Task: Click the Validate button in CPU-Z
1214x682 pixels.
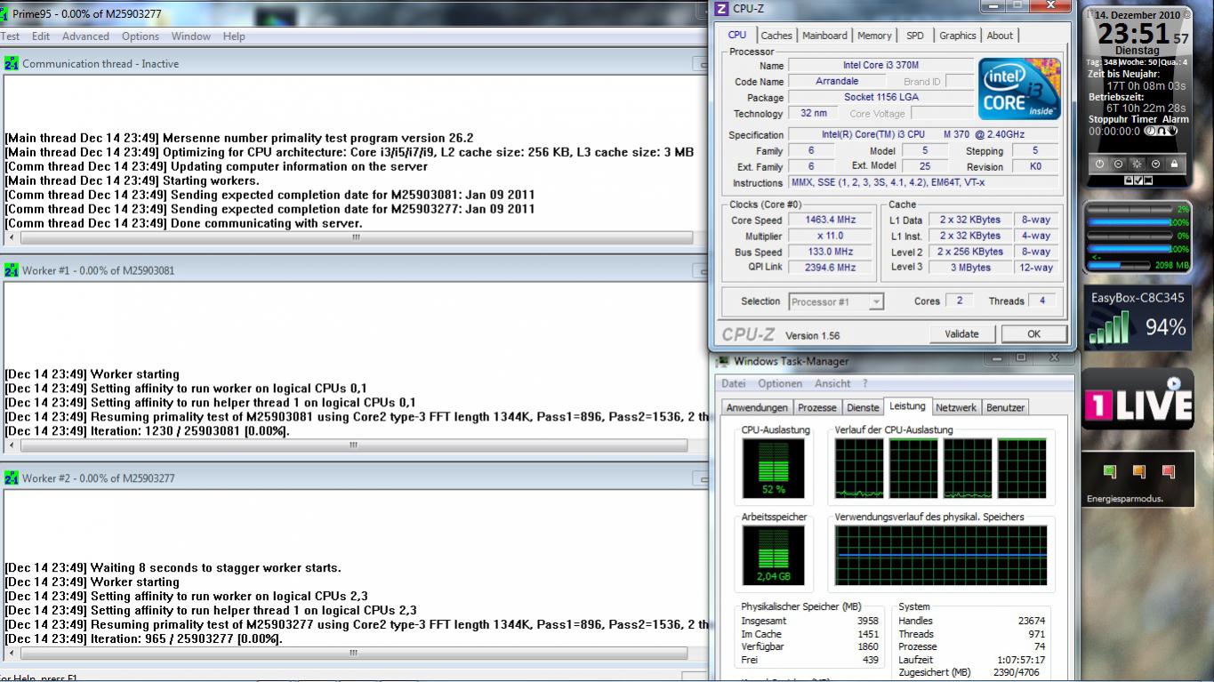Action: (961, 334)
